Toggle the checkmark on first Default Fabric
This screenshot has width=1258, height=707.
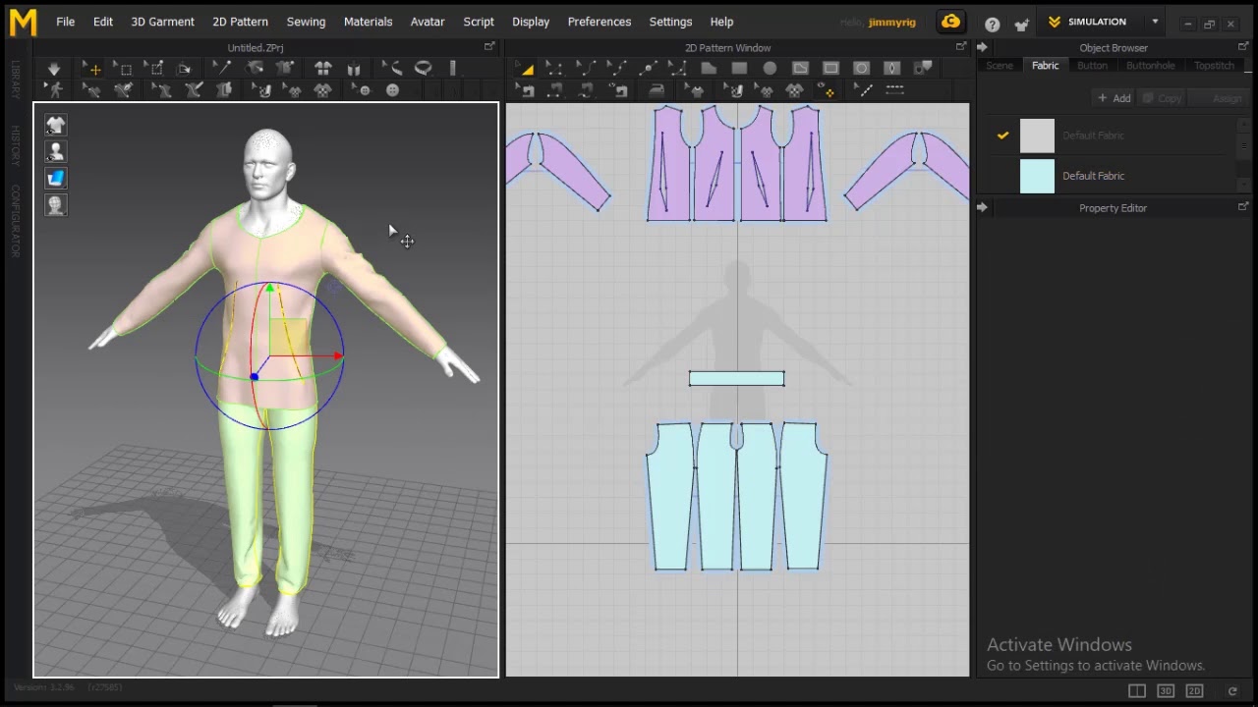tap(1002, 136)
